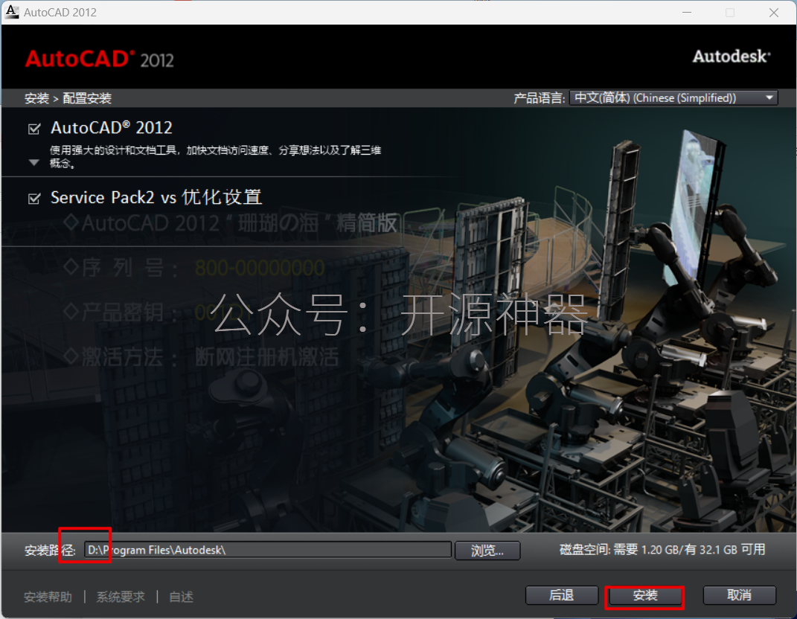
Task: Toggle the Service Pack2 vs 优化设置 checkbox
Action: [x=34, y=198]
